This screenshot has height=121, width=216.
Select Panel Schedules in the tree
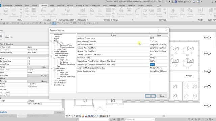(x=60, y=83)
